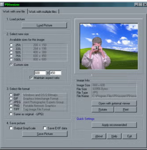Click the Portable Network Graphics description
The width and height of the screenshot is (147, 150).
[x=44, y=106]
